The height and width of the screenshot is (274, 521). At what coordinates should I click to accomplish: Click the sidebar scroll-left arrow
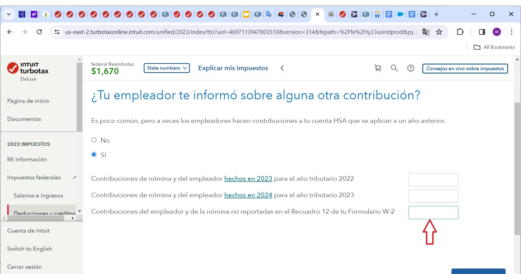4,218
